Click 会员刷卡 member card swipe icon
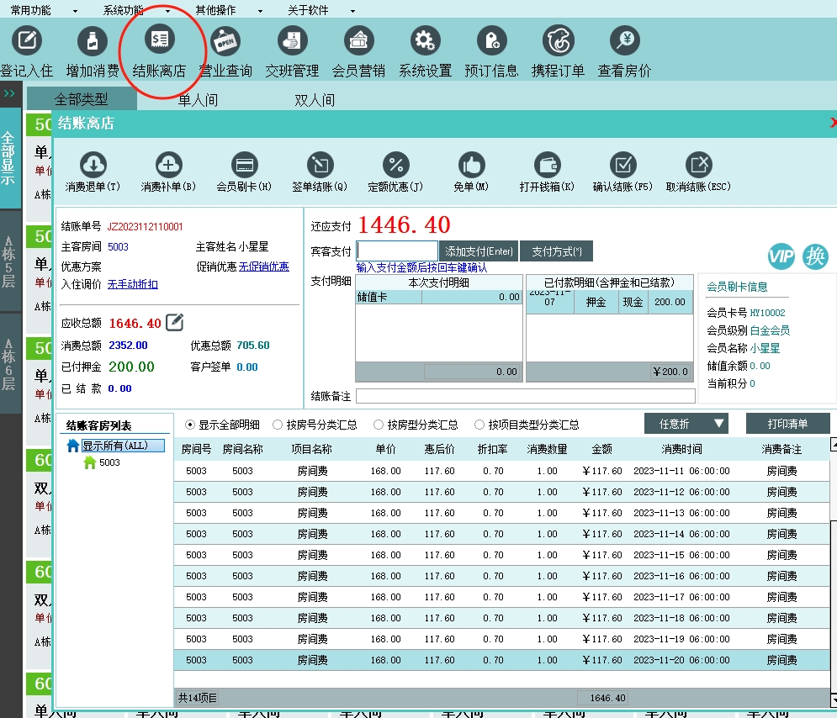 244,166
